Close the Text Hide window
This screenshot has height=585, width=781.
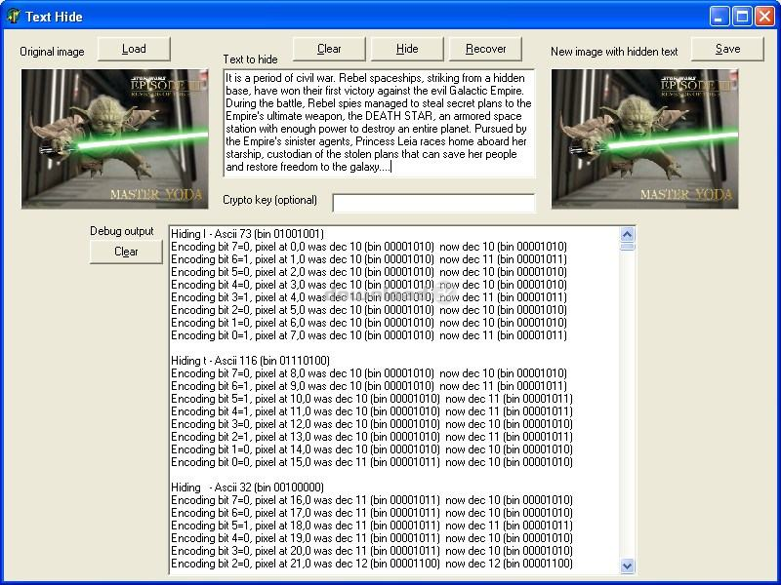(764, 16)
